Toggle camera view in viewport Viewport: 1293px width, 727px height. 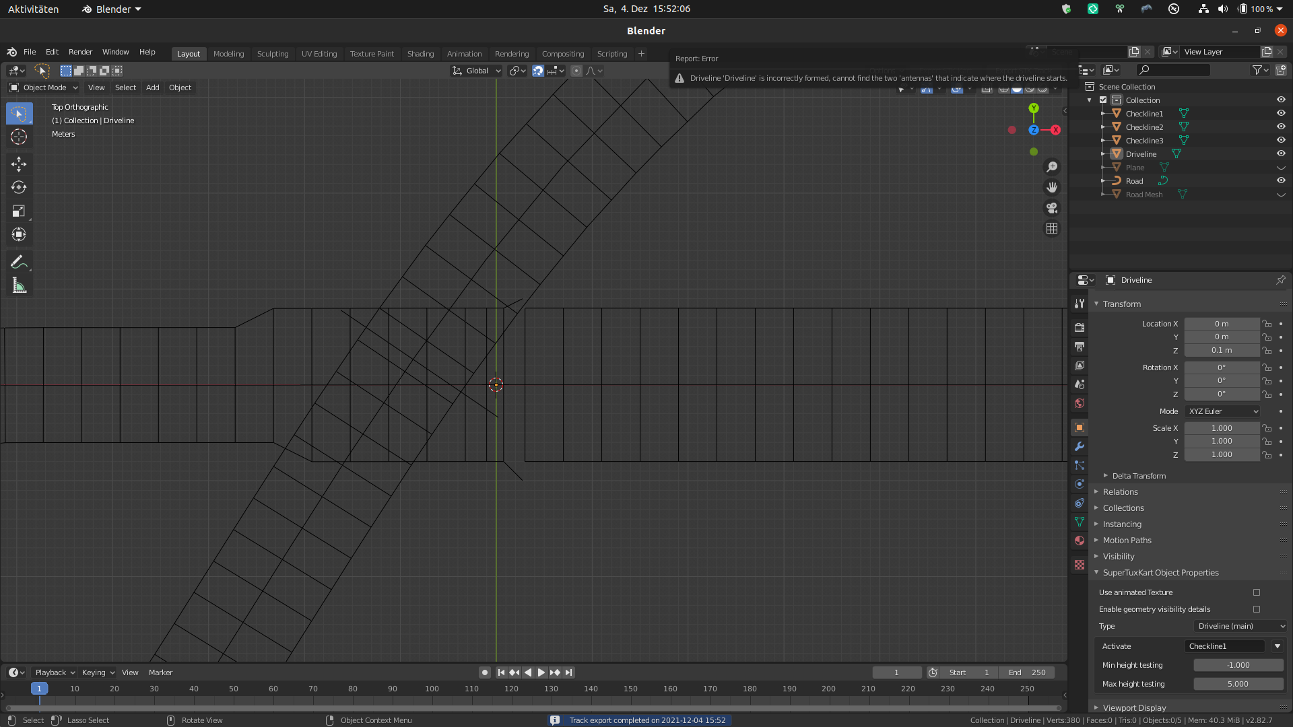1052,208
